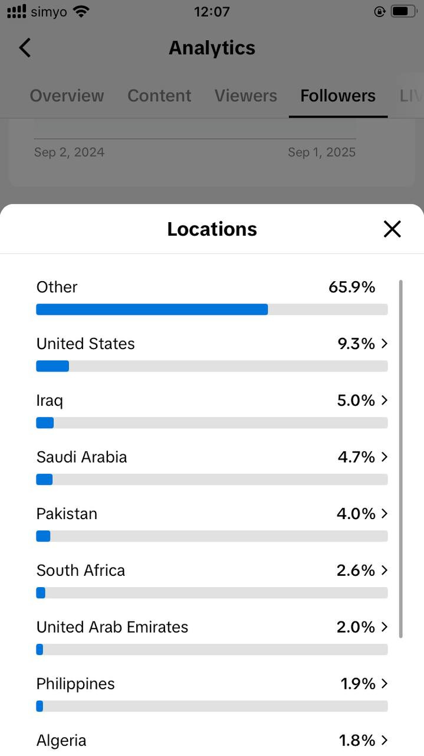Expand South Africa chevron arrow
Viewport: 424px width, 756px height.
pyautogui.click(x=384, y=571)
